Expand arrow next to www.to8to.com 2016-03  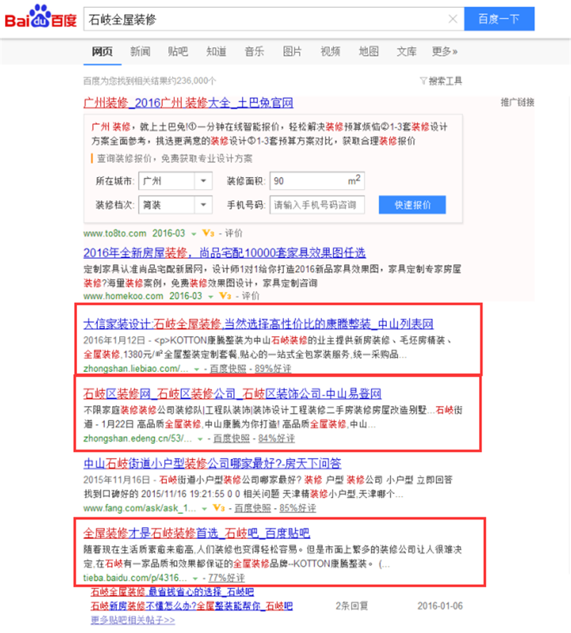pos(194,234)
